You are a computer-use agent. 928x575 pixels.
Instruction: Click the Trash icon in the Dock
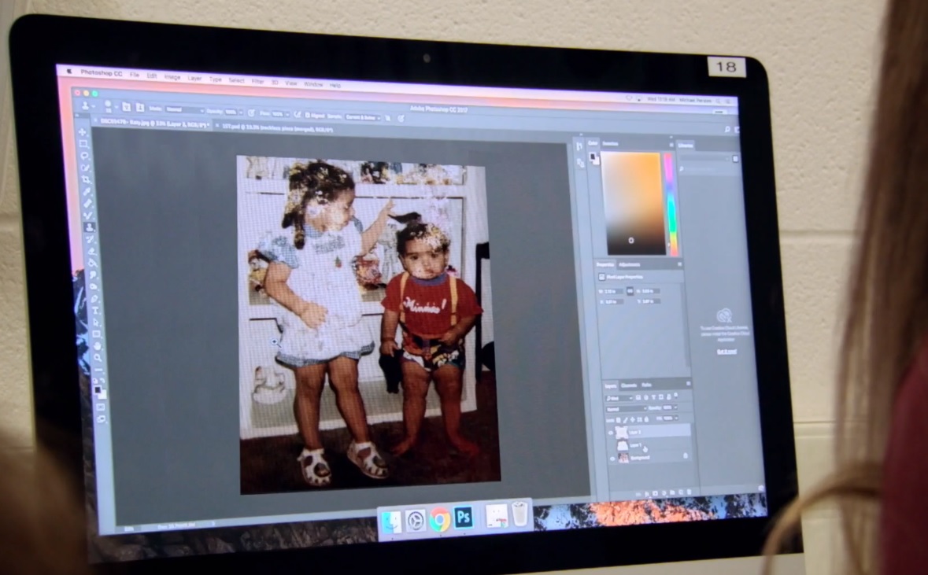tap(519, 514)
